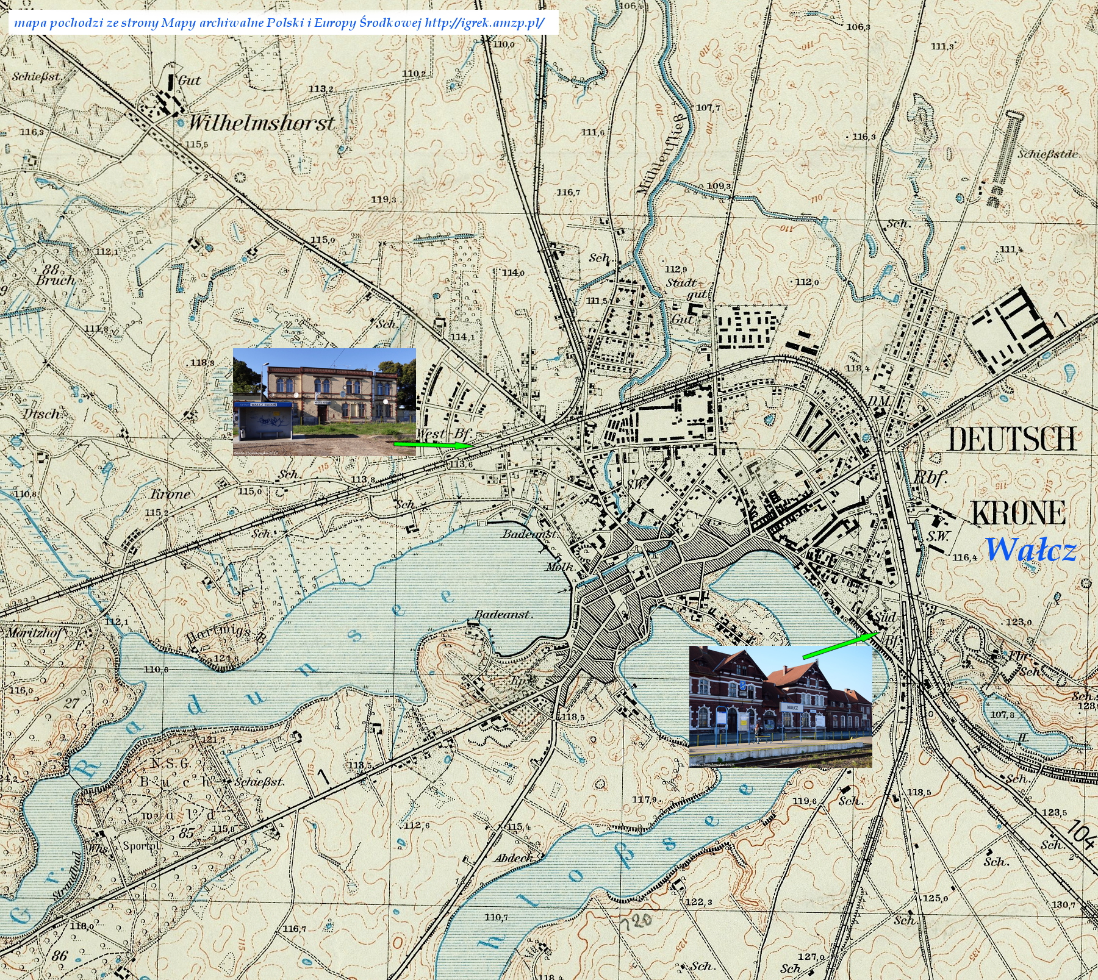
Task: Click the handwritten '720' note
Action: [636, 920]
